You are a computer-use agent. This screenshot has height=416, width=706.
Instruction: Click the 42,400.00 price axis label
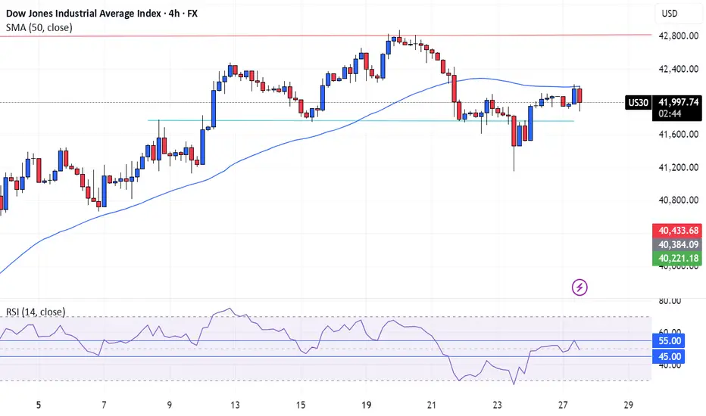pos(679,69)
